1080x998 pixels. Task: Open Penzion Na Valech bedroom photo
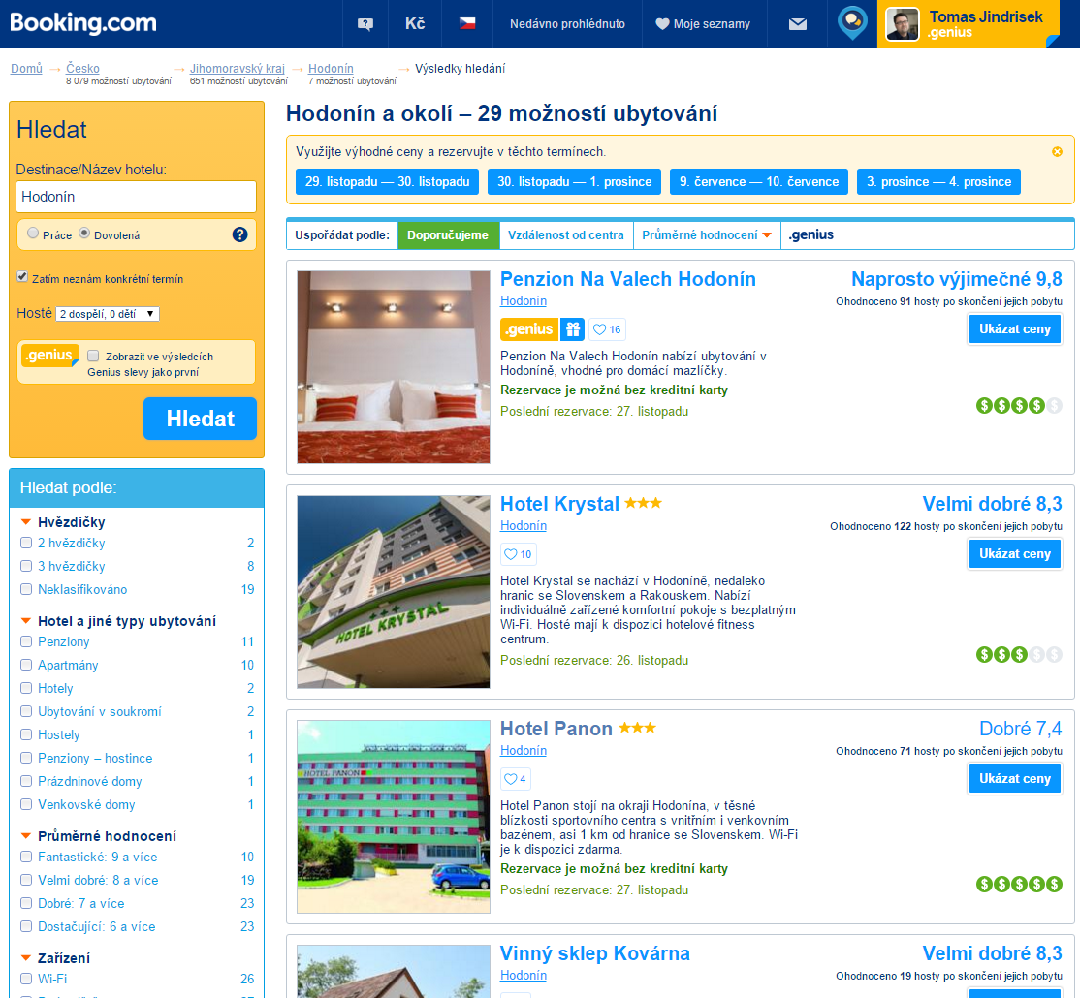pyautogui.click(x=394, y=367)
